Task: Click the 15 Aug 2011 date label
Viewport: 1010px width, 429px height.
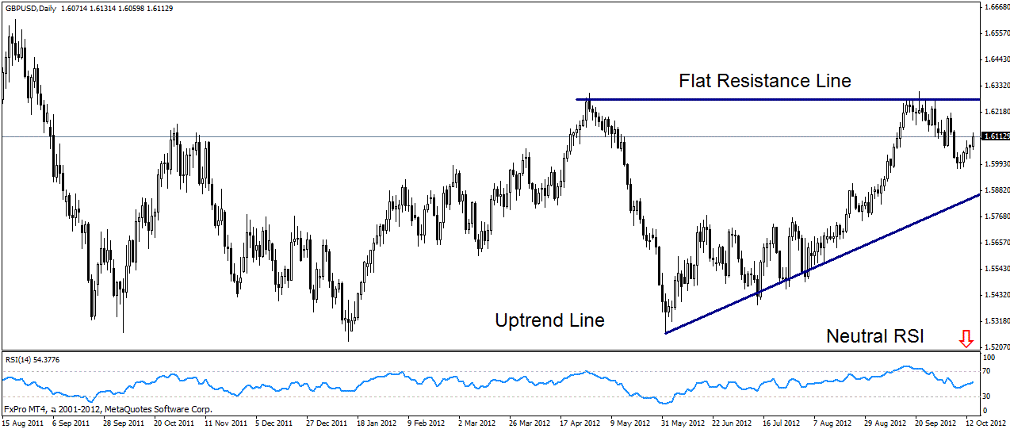Action: [x=23, y=423]
